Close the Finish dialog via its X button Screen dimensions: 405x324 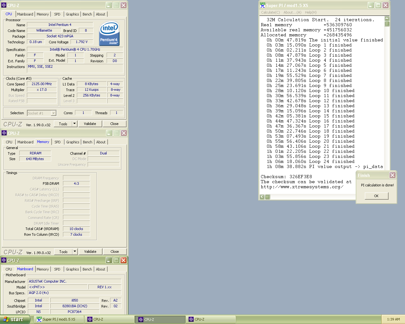point(392,175)
